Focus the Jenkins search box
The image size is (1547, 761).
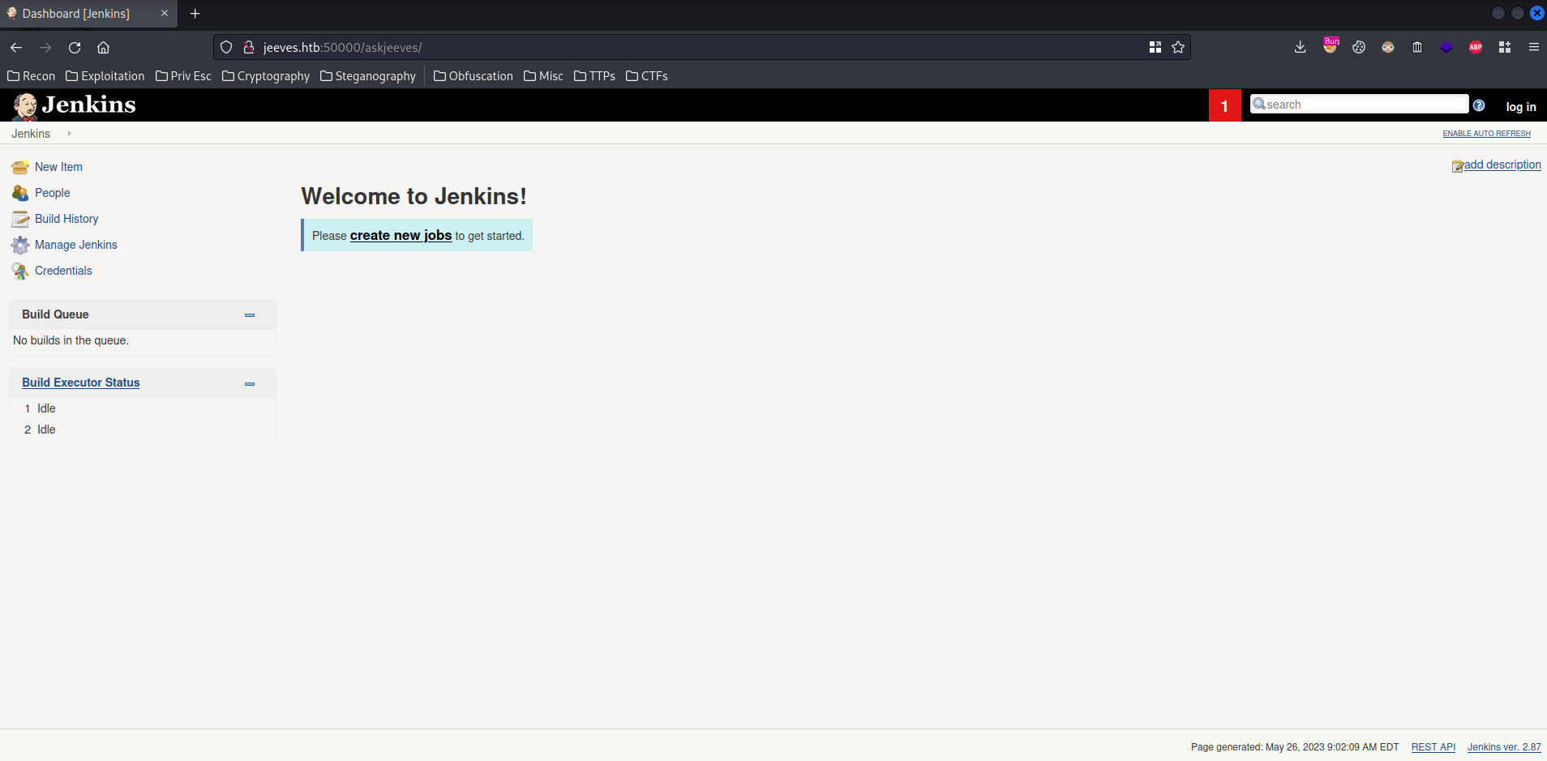click(1360, 104)
